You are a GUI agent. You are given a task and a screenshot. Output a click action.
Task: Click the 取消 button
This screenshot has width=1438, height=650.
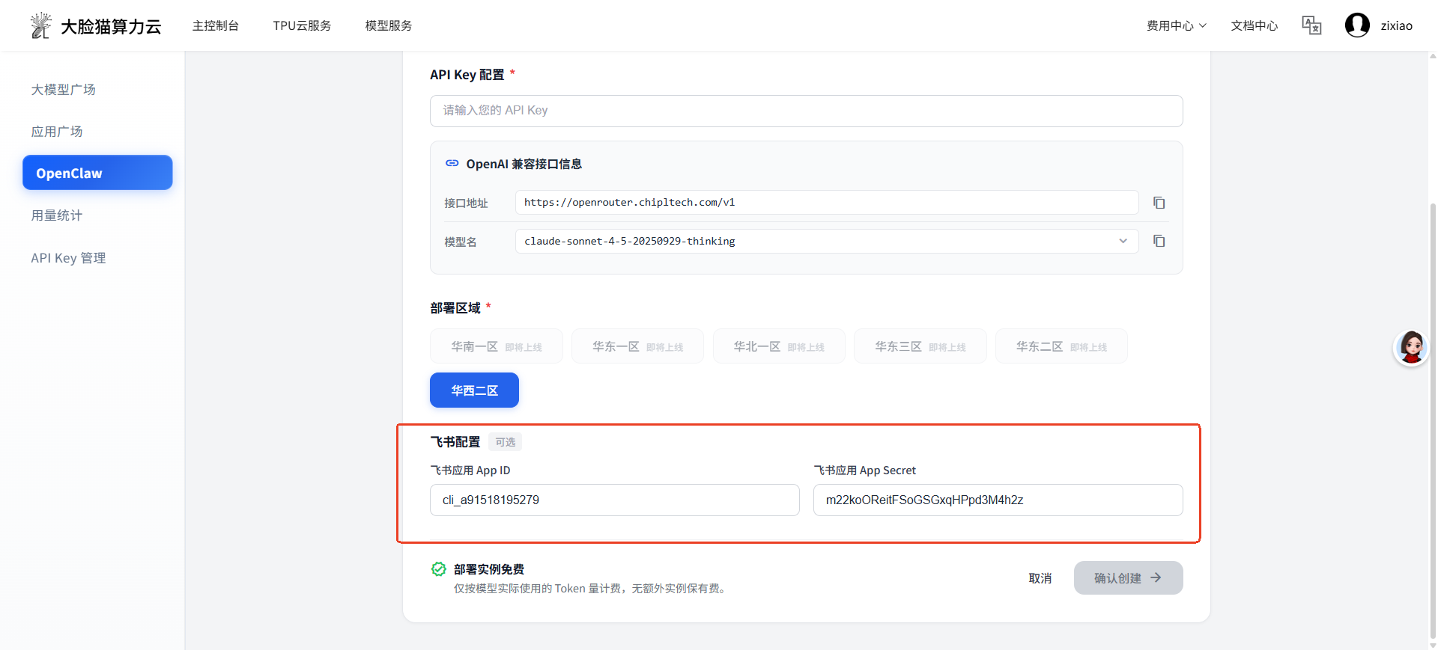coord(1040,578)
